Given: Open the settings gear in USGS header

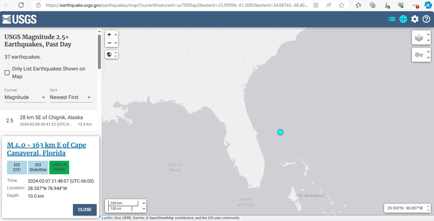Looking at the screenshot, I should click(x=415, y=19).
